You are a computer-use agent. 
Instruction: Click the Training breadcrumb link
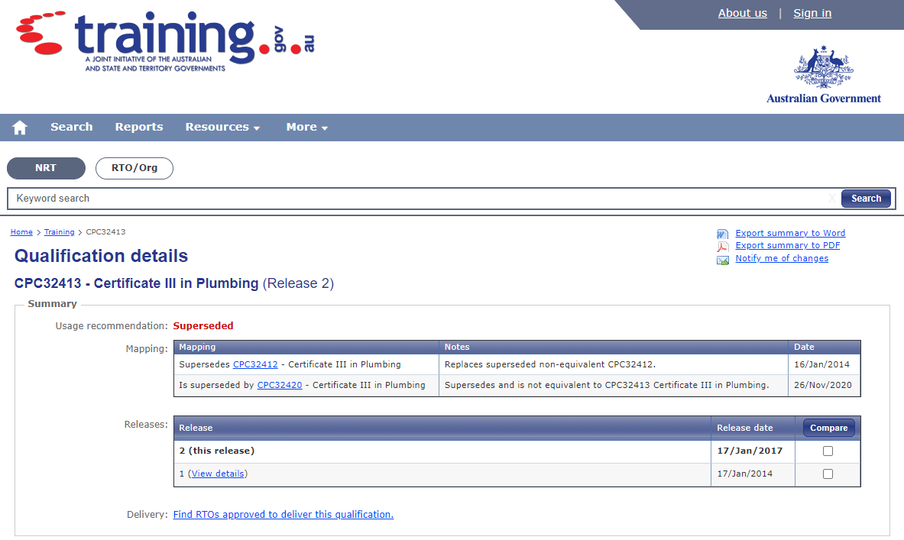[x=60, y=231]
